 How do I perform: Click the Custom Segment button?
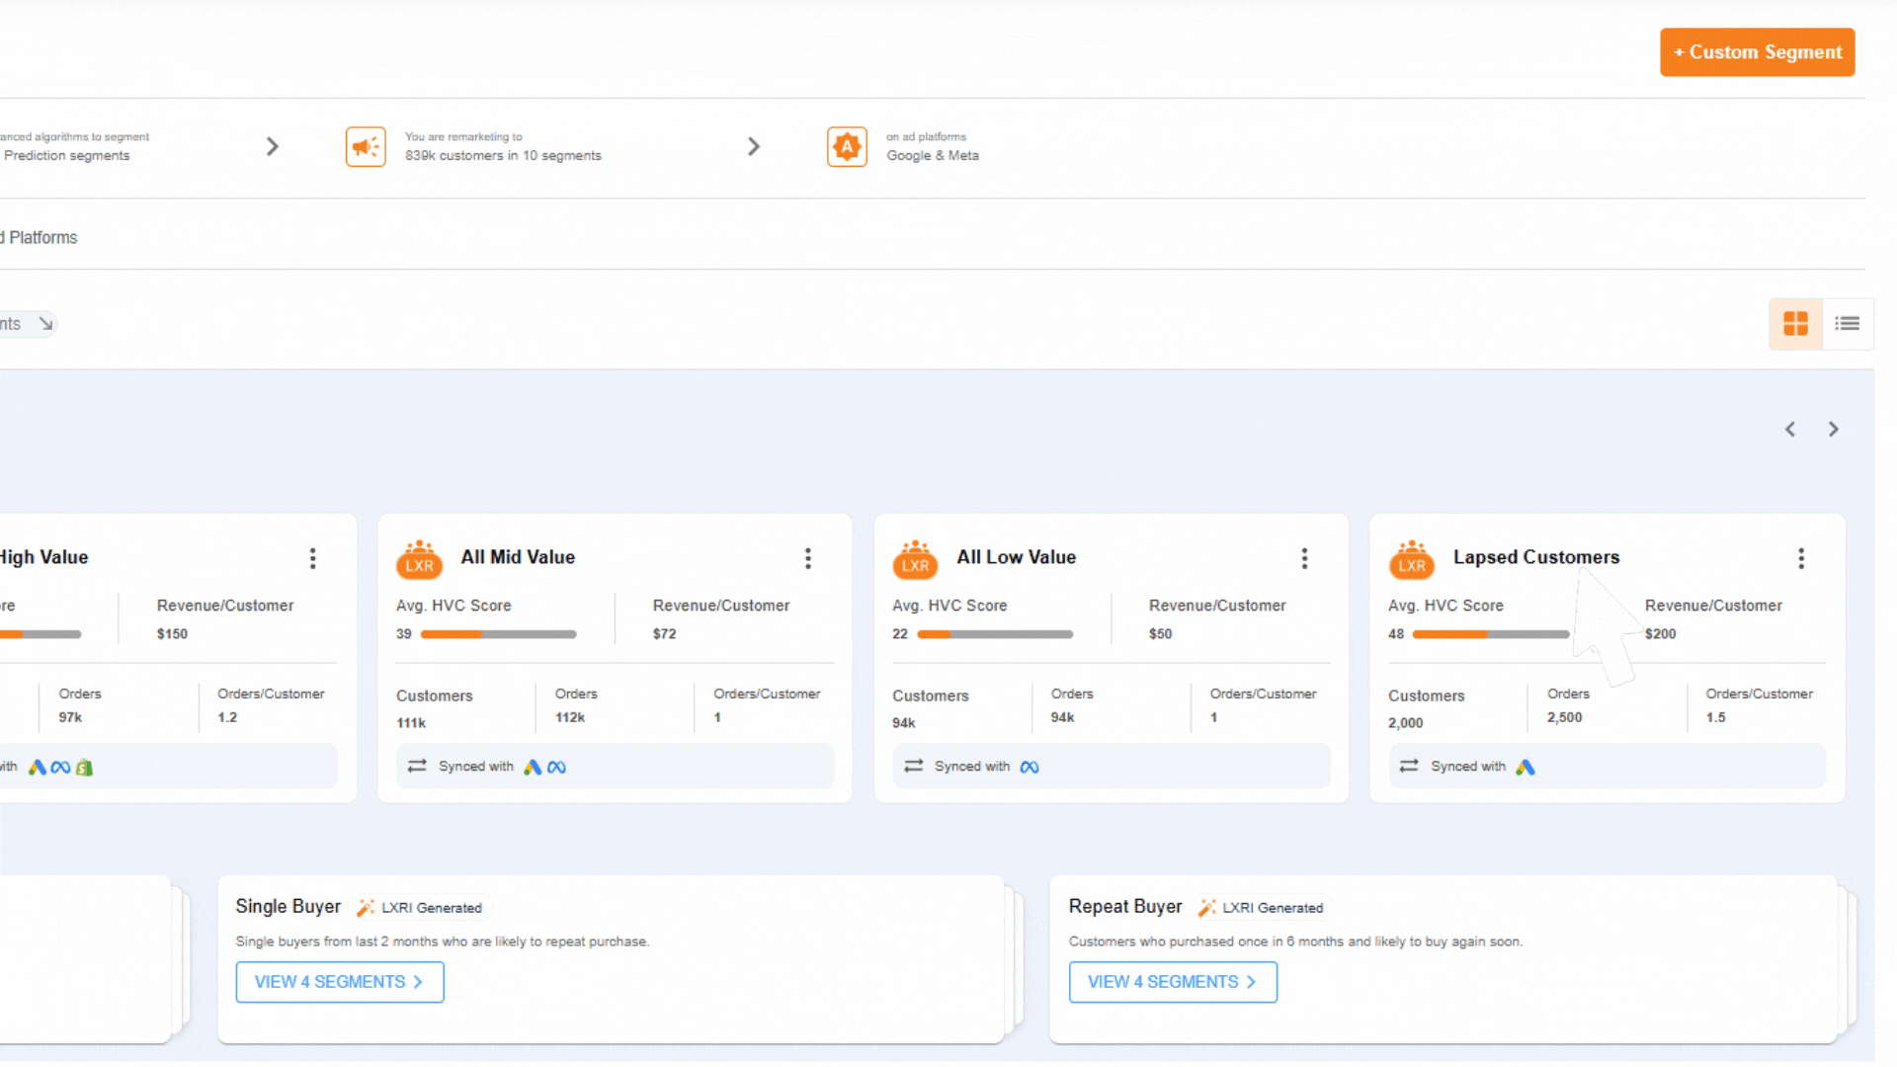1757,52
